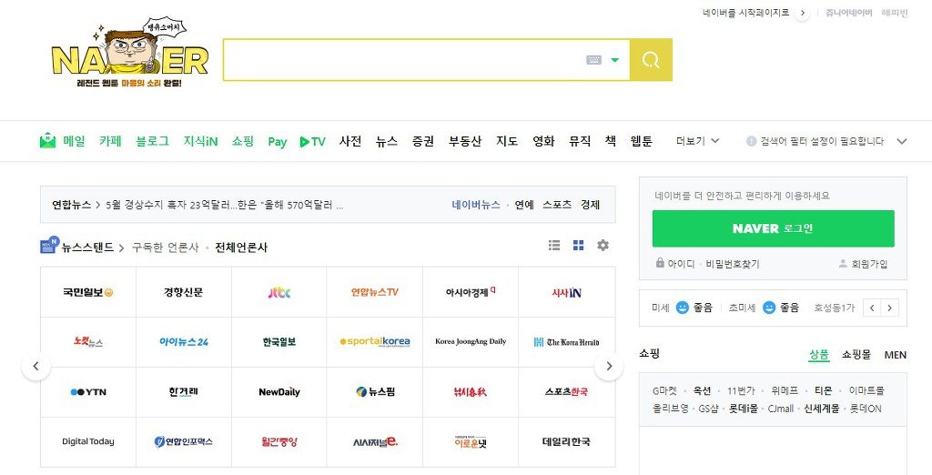
Task: Go to next page of news publishers
Action: (608, 367)
